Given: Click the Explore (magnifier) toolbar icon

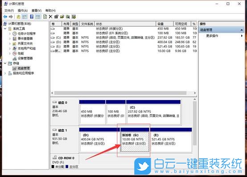Looking at the screenshot, I should click(68, 17).
